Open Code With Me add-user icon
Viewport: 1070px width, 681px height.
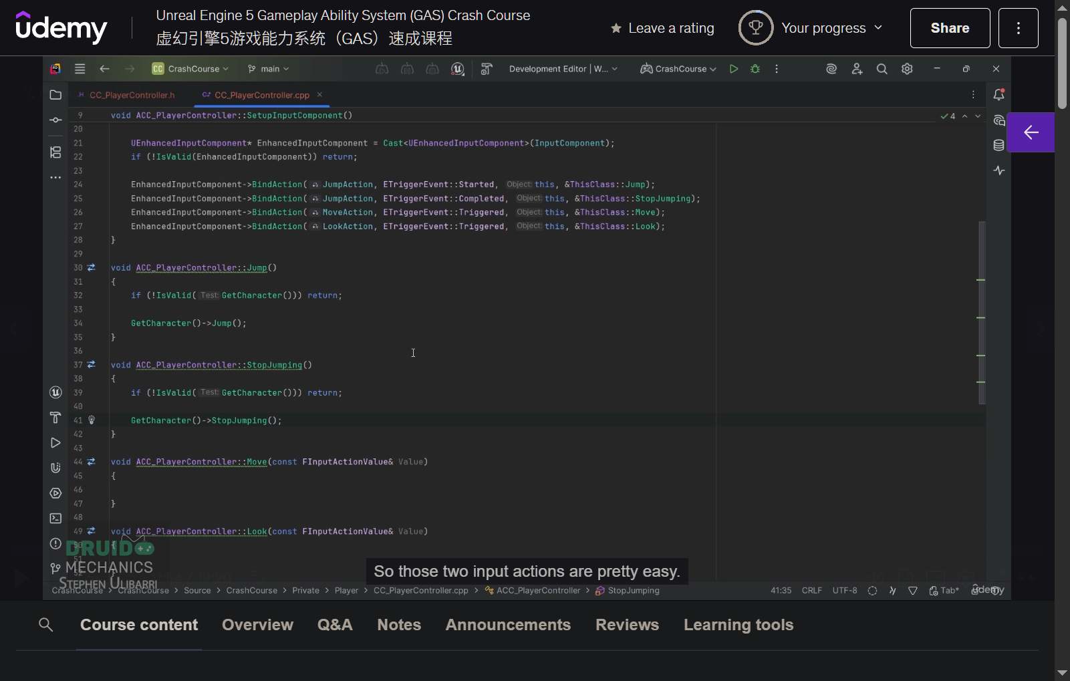[x=857, y=69]
